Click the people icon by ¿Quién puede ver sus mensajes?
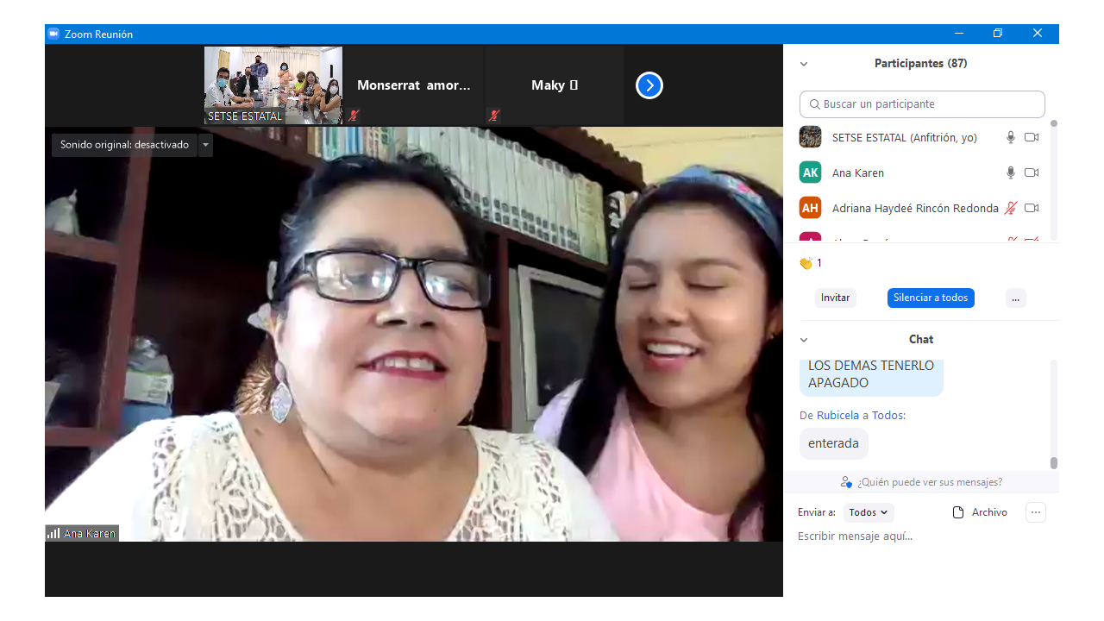Image resolution: width=1104 pixels, height=621 pixels. (x=846, y=482)
